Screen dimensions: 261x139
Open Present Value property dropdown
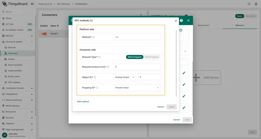point(137,88)
